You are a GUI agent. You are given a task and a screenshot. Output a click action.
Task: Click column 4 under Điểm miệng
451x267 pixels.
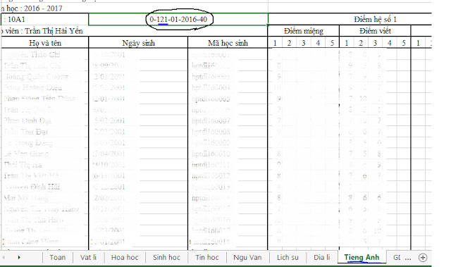[x=318, y=43]
